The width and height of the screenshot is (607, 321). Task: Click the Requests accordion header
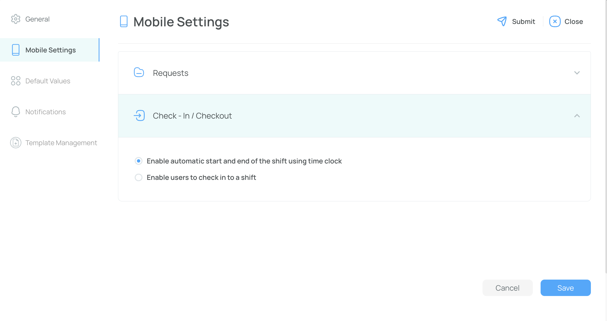click(354, 73)
